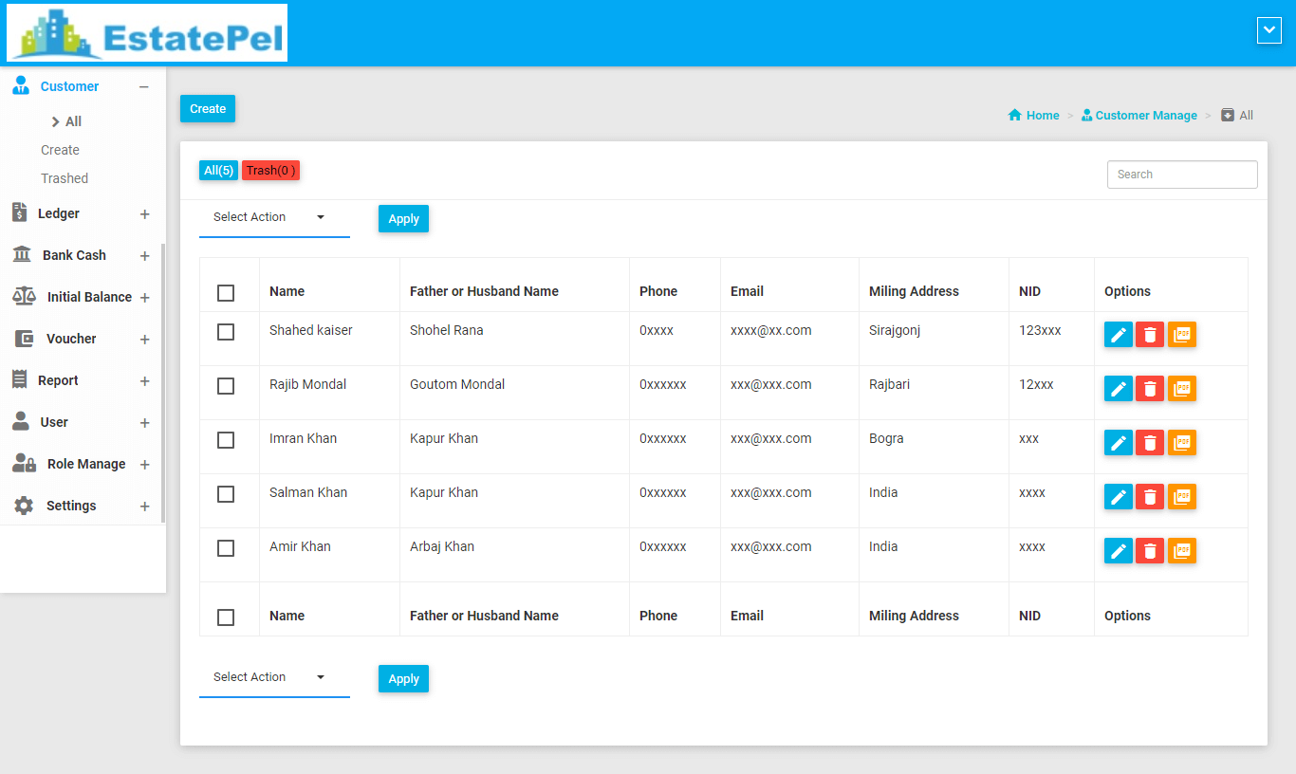Follow the Customer Manage breadcrumb link
This screenshot has width=1296, height=774.
[x=1145, y=116]
